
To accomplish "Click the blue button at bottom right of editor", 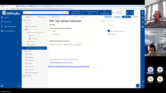I will pyautogui.click(x=138, y=86).
